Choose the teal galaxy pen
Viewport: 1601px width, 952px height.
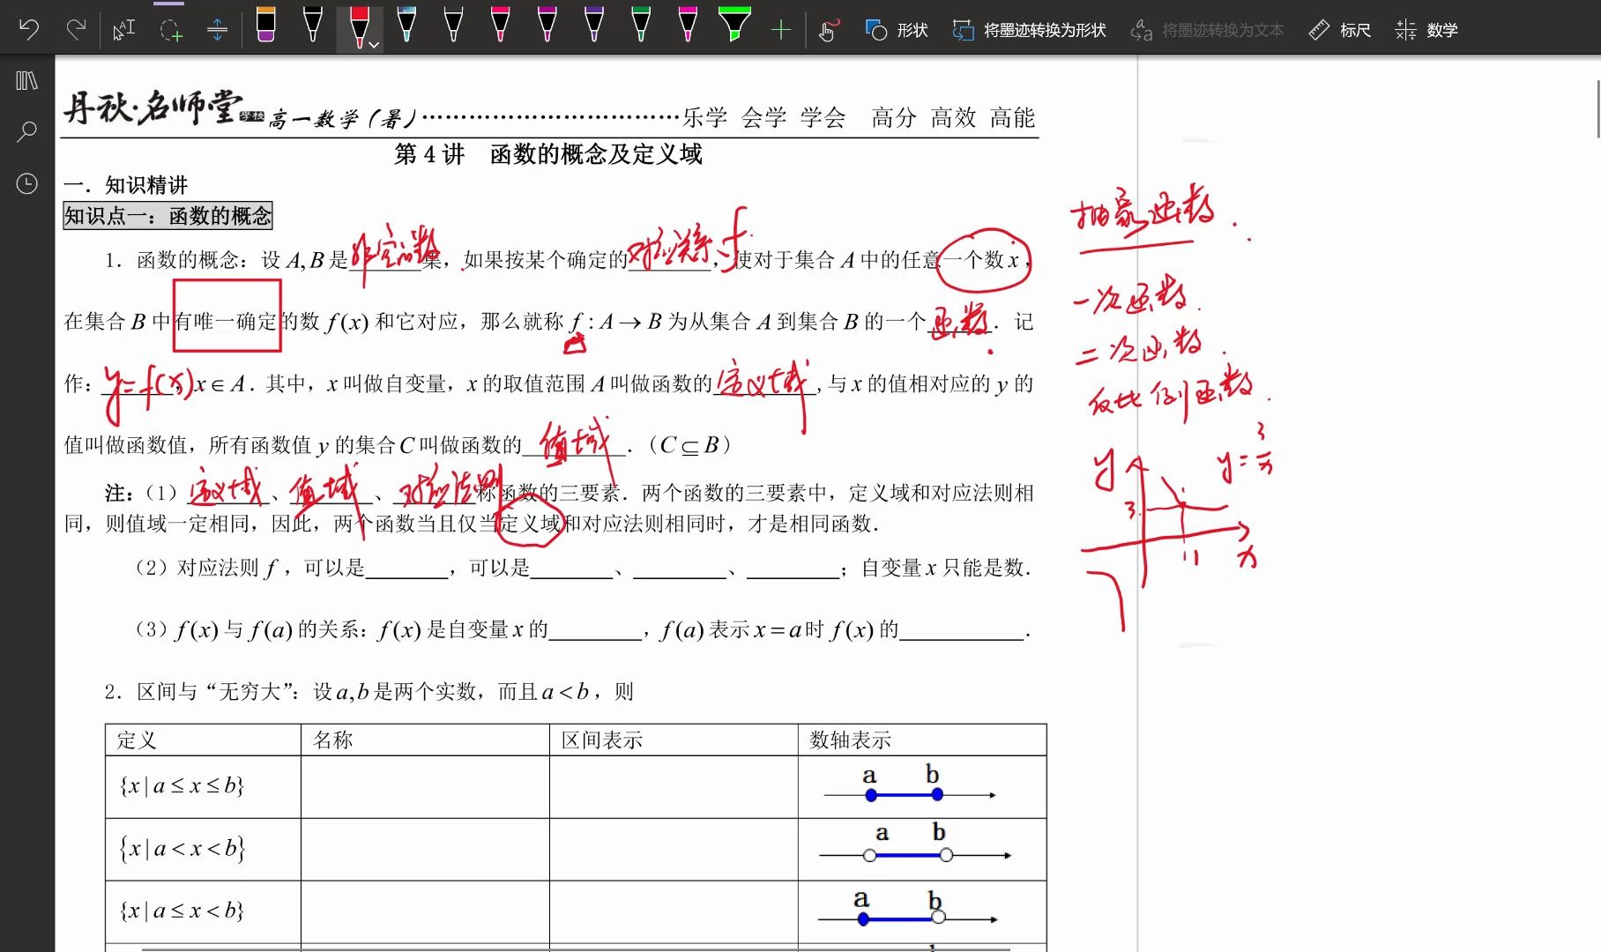pos(409,26)
